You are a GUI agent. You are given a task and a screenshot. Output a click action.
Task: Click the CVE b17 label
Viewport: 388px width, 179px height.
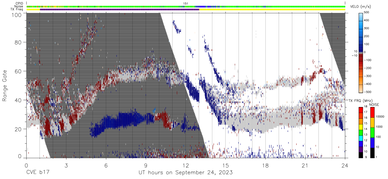(x=38, y=173)
